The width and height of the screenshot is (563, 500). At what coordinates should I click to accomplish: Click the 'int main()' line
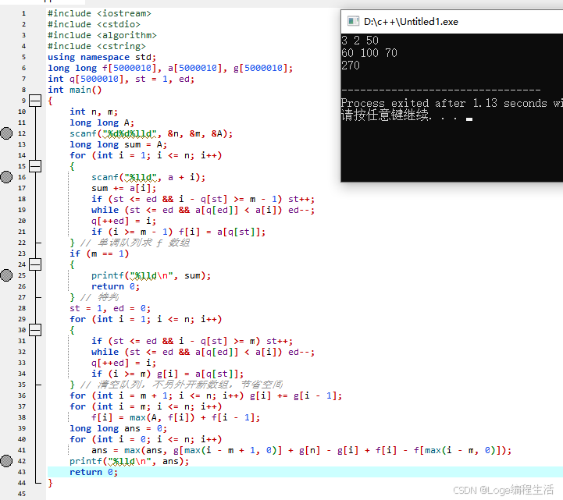click(x=75, y=90)
